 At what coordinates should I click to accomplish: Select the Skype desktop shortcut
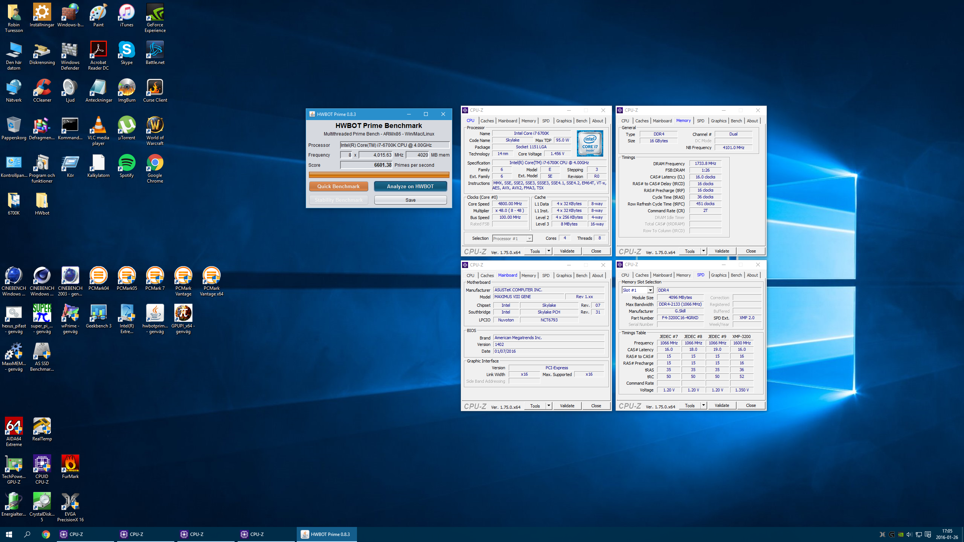click(x=127, y=53)
